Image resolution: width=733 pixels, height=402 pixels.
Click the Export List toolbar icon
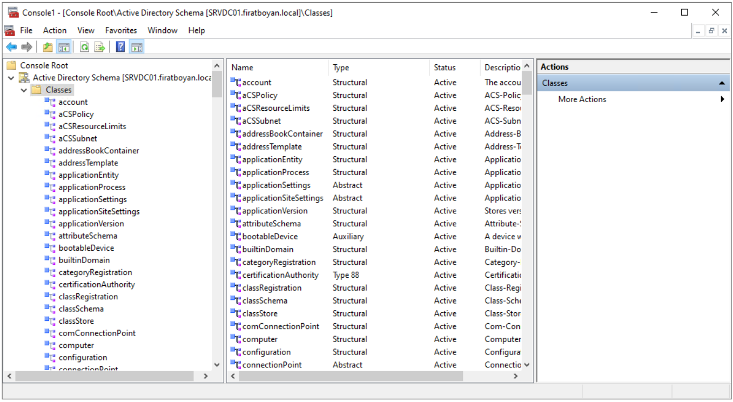pos(100,47)
